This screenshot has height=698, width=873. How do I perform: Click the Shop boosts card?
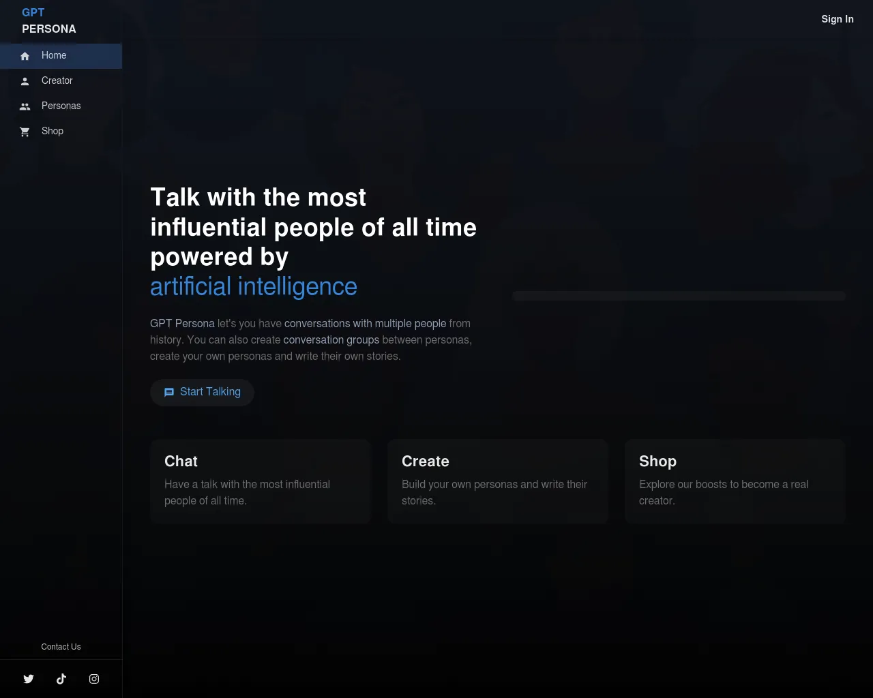click(x=735, y=481)
